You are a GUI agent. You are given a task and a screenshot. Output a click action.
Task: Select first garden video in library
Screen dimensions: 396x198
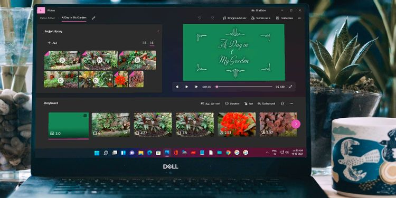62,60
